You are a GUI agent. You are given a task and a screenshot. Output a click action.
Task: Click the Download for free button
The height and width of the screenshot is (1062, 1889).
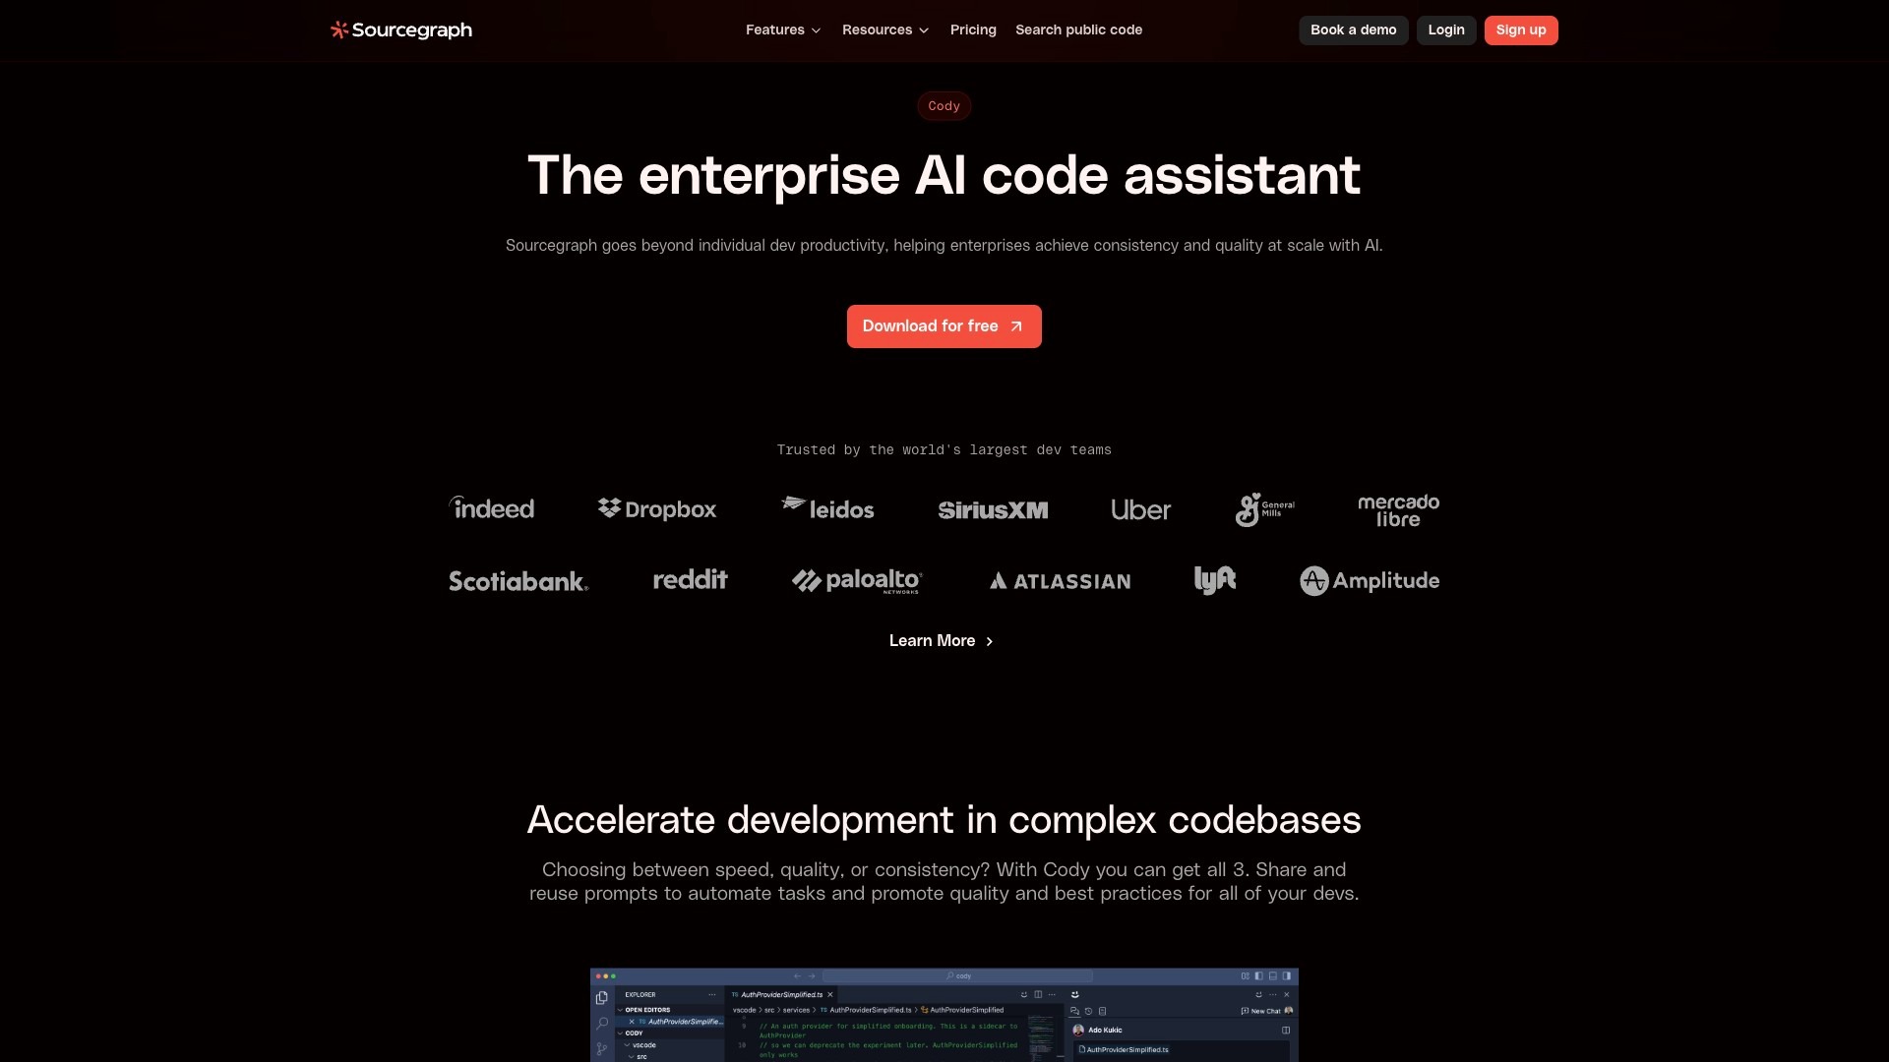tap(944, 325)
